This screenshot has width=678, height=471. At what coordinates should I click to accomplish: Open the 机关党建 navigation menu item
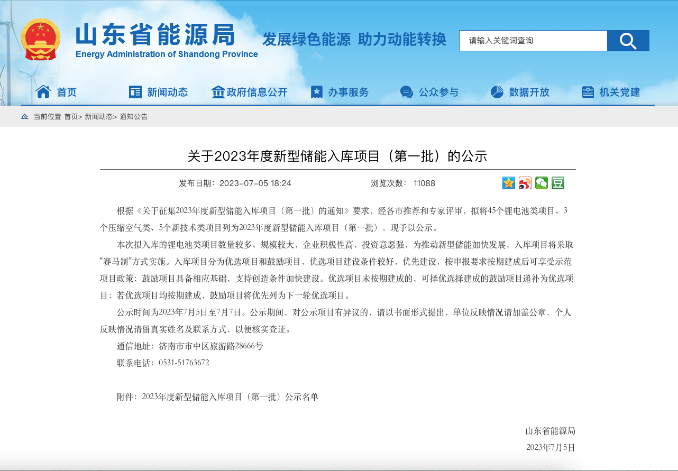620,93
